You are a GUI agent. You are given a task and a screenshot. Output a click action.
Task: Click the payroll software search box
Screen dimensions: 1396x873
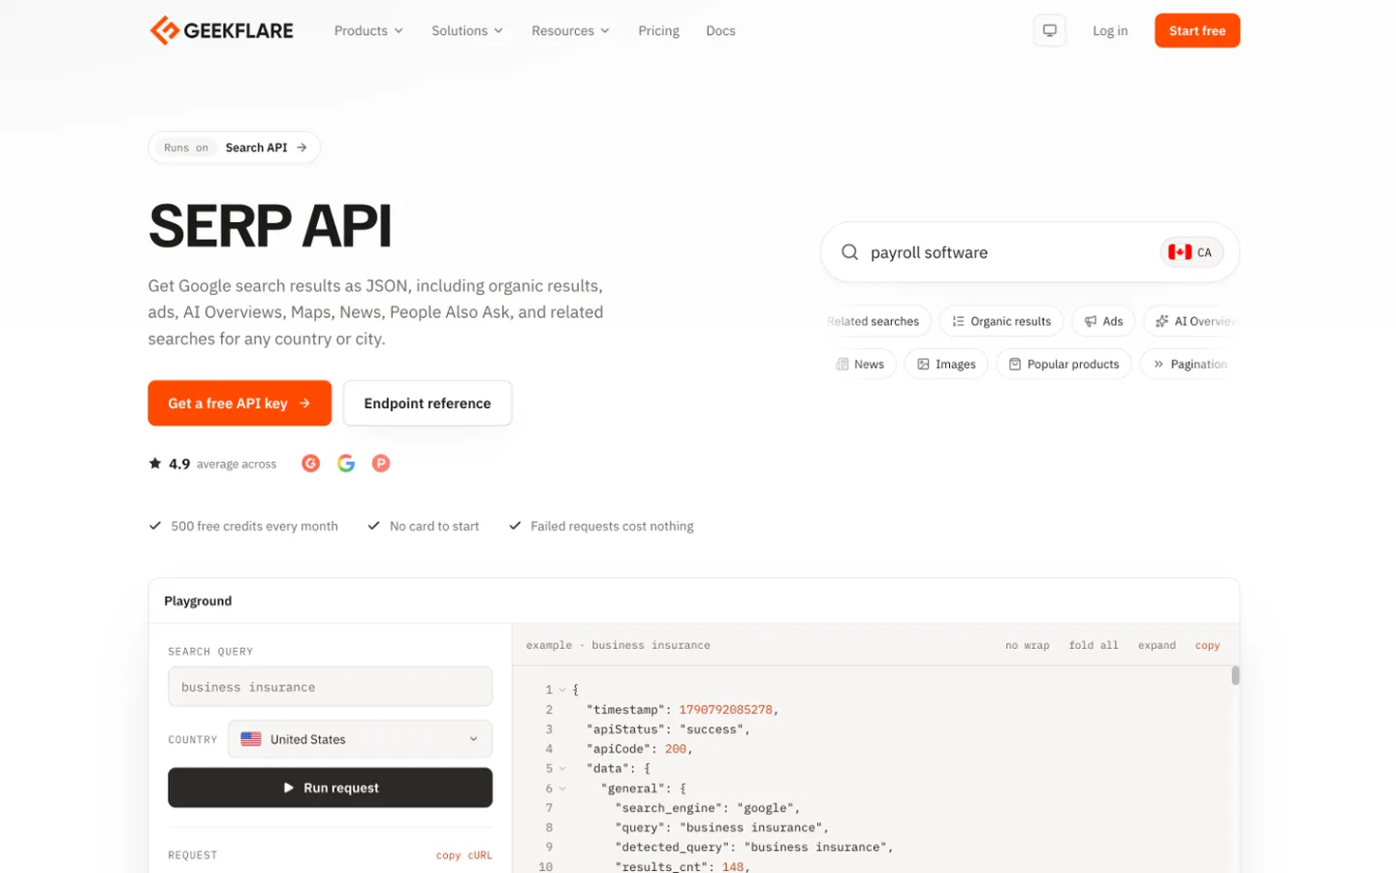[1030, 252]
